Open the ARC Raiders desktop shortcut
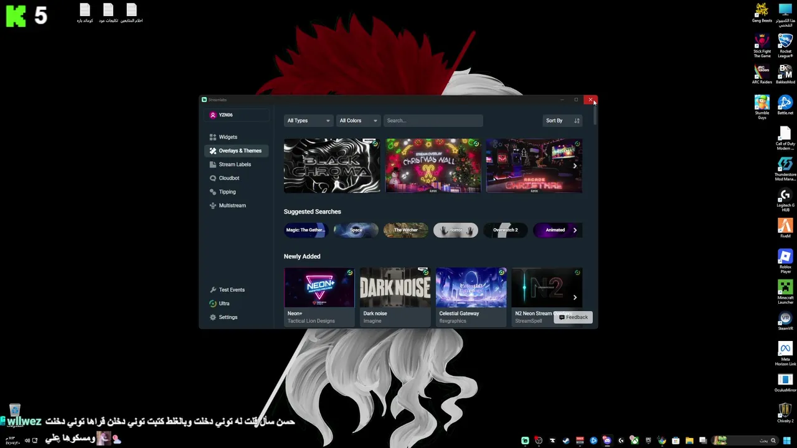Image resolution: width=797 pixels, height=448 pixels. 762,74
